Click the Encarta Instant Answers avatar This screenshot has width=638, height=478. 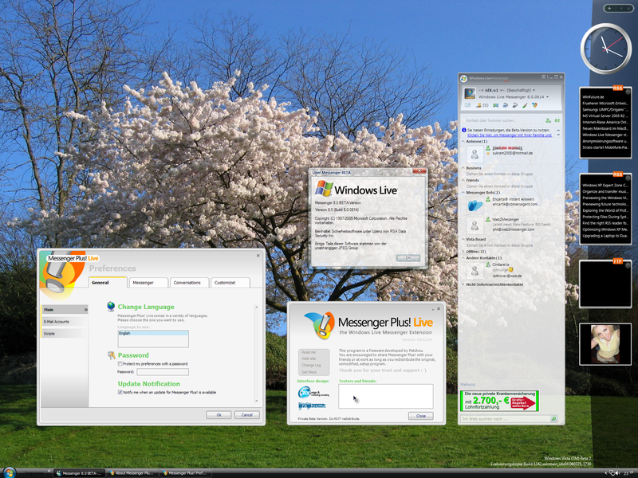tap(475, 205)
